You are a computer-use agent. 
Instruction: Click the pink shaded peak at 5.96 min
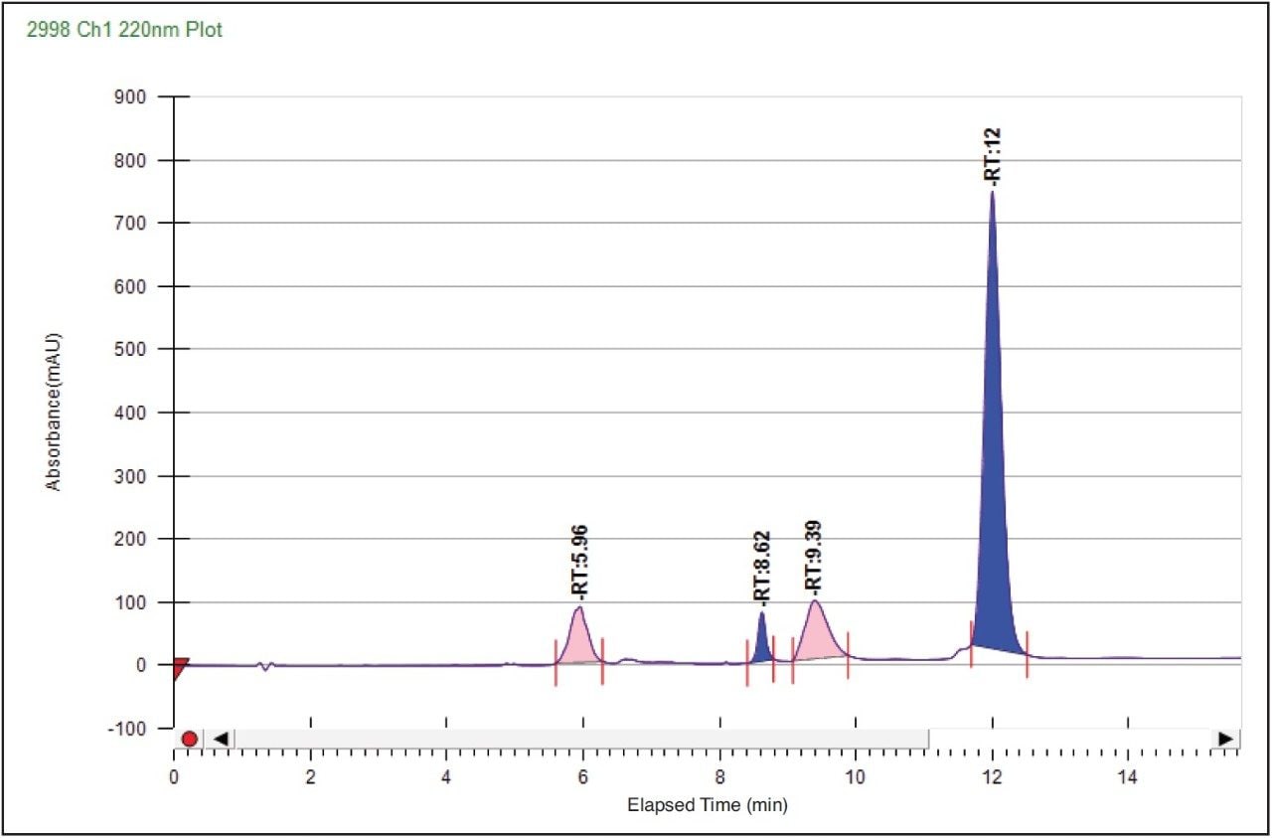point(579,638)
